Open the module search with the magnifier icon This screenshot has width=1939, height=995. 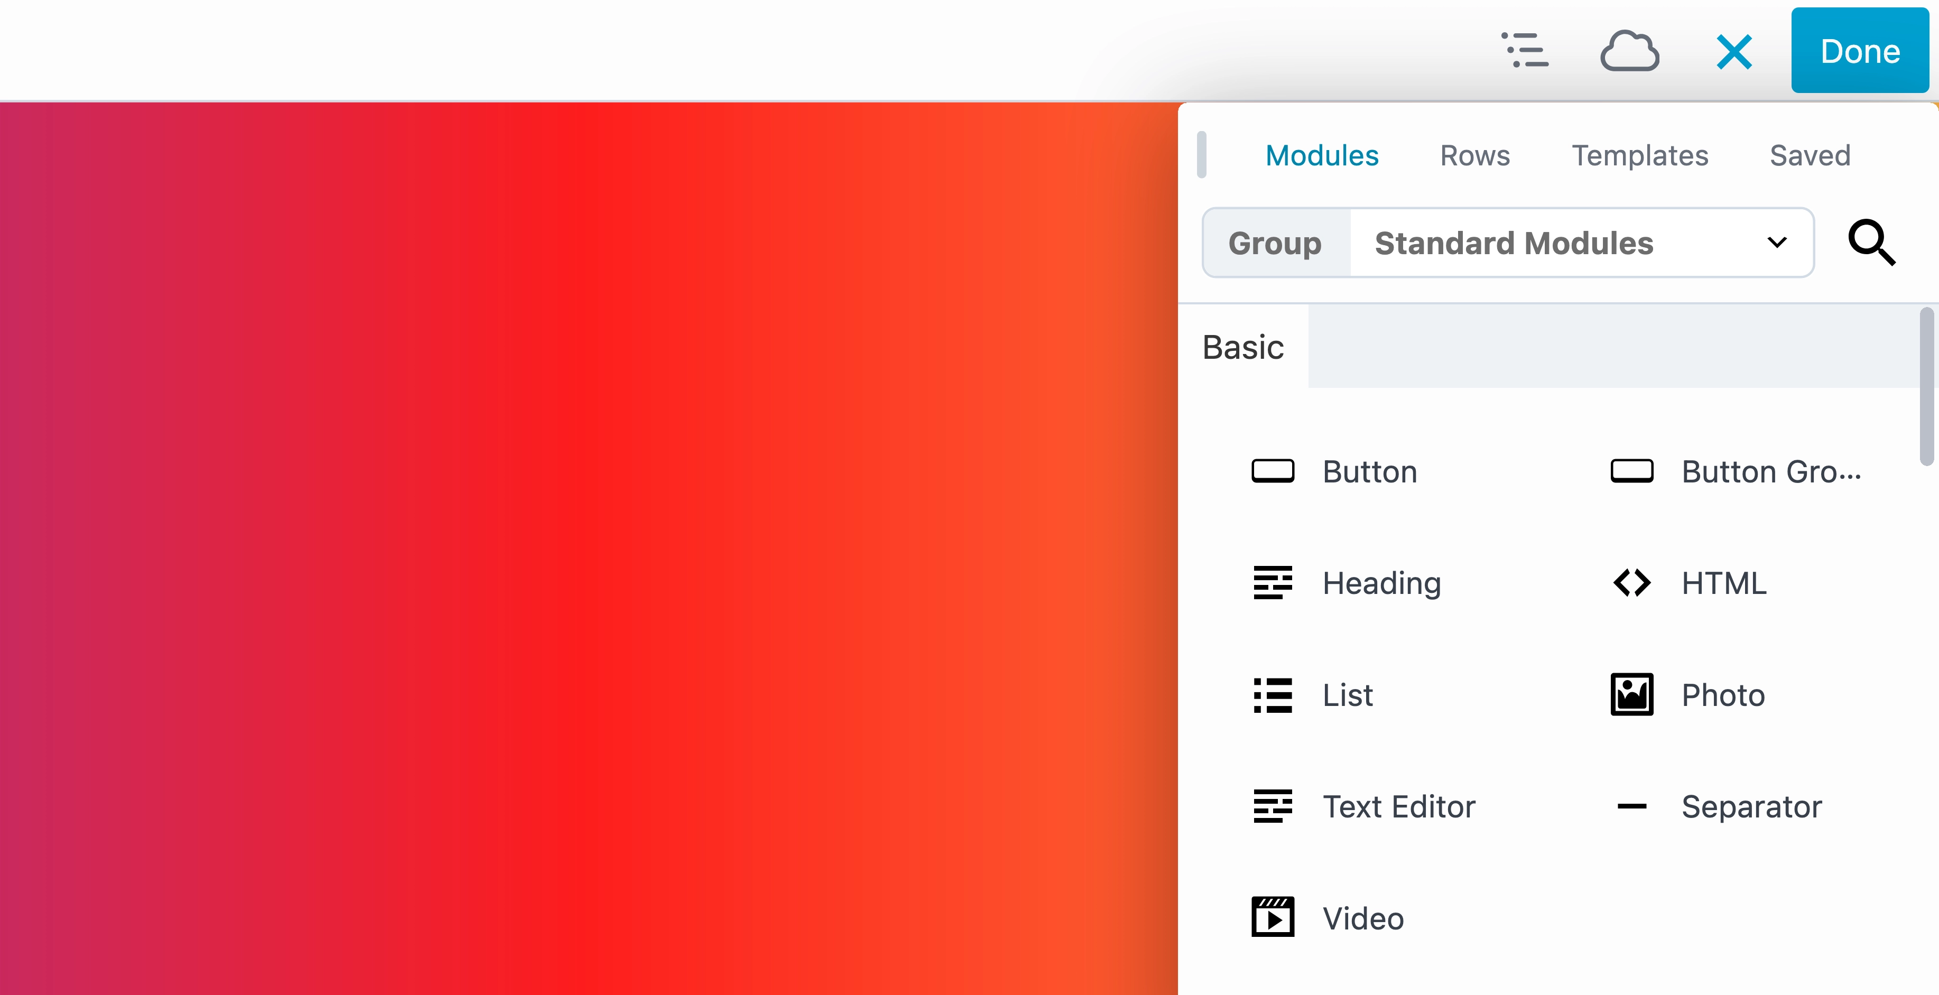click(1873, 243)
